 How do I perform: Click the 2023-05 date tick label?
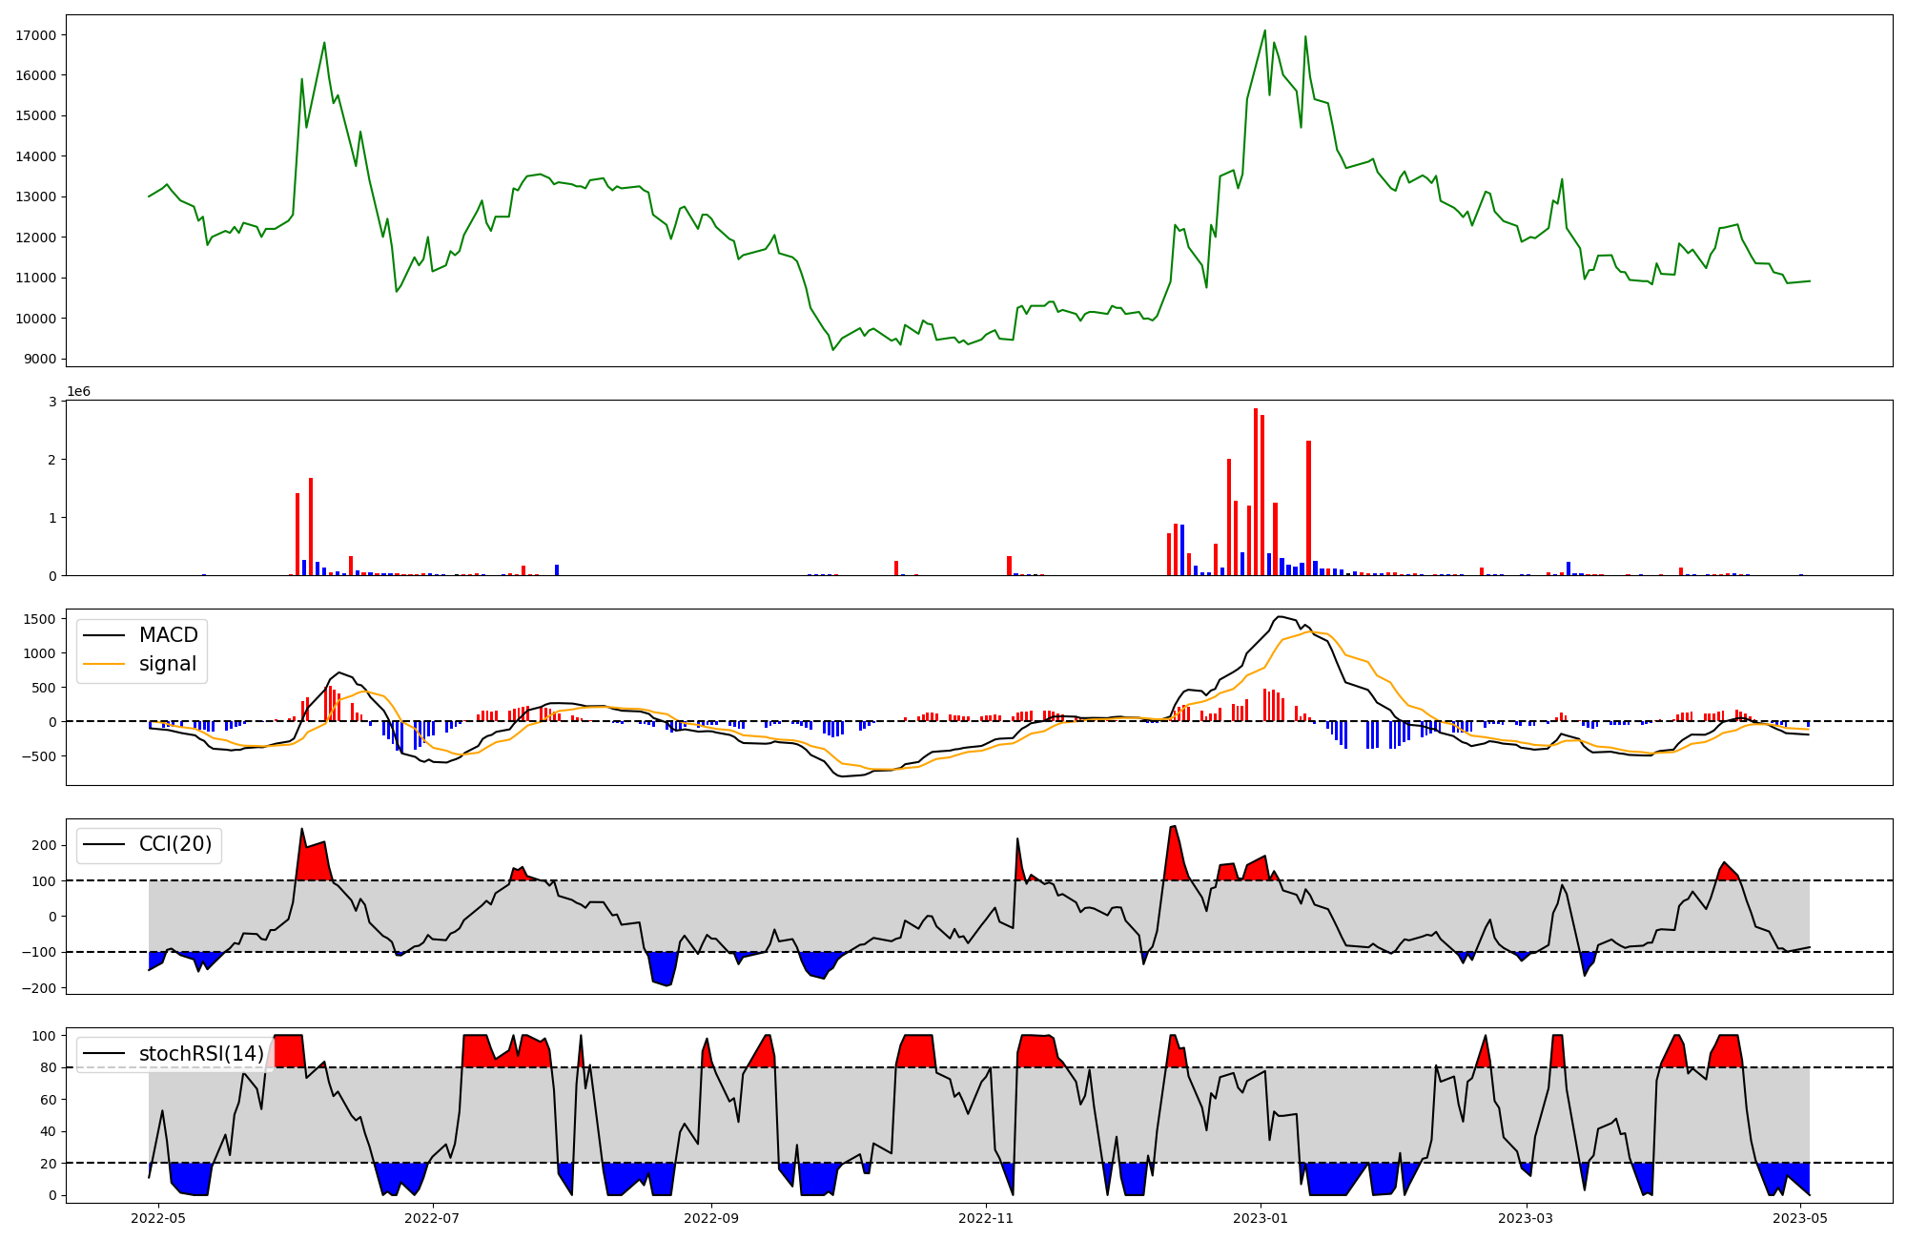[x=1800, y=1218]
